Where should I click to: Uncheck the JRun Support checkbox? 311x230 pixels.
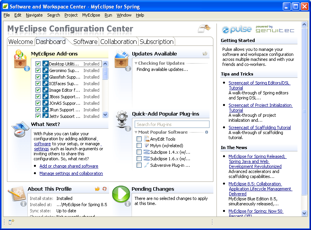point(38,109)
